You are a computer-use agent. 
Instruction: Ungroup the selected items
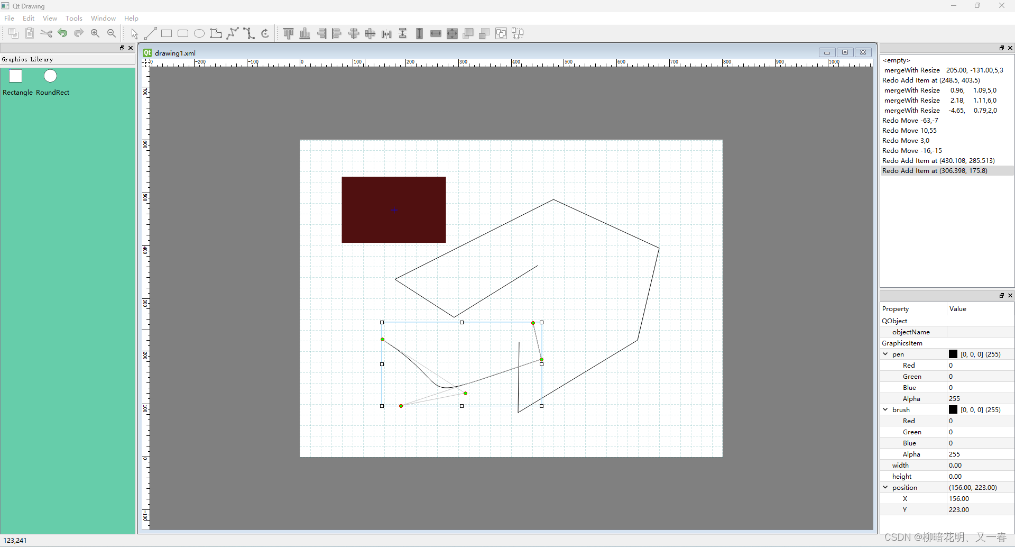click(x=518, y=33)
